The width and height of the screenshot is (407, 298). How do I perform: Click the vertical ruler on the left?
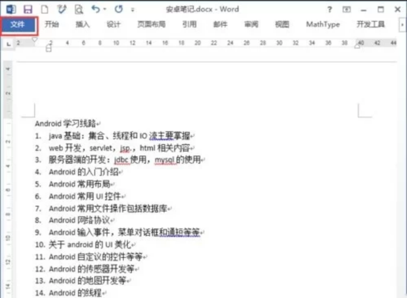(8, 179)
